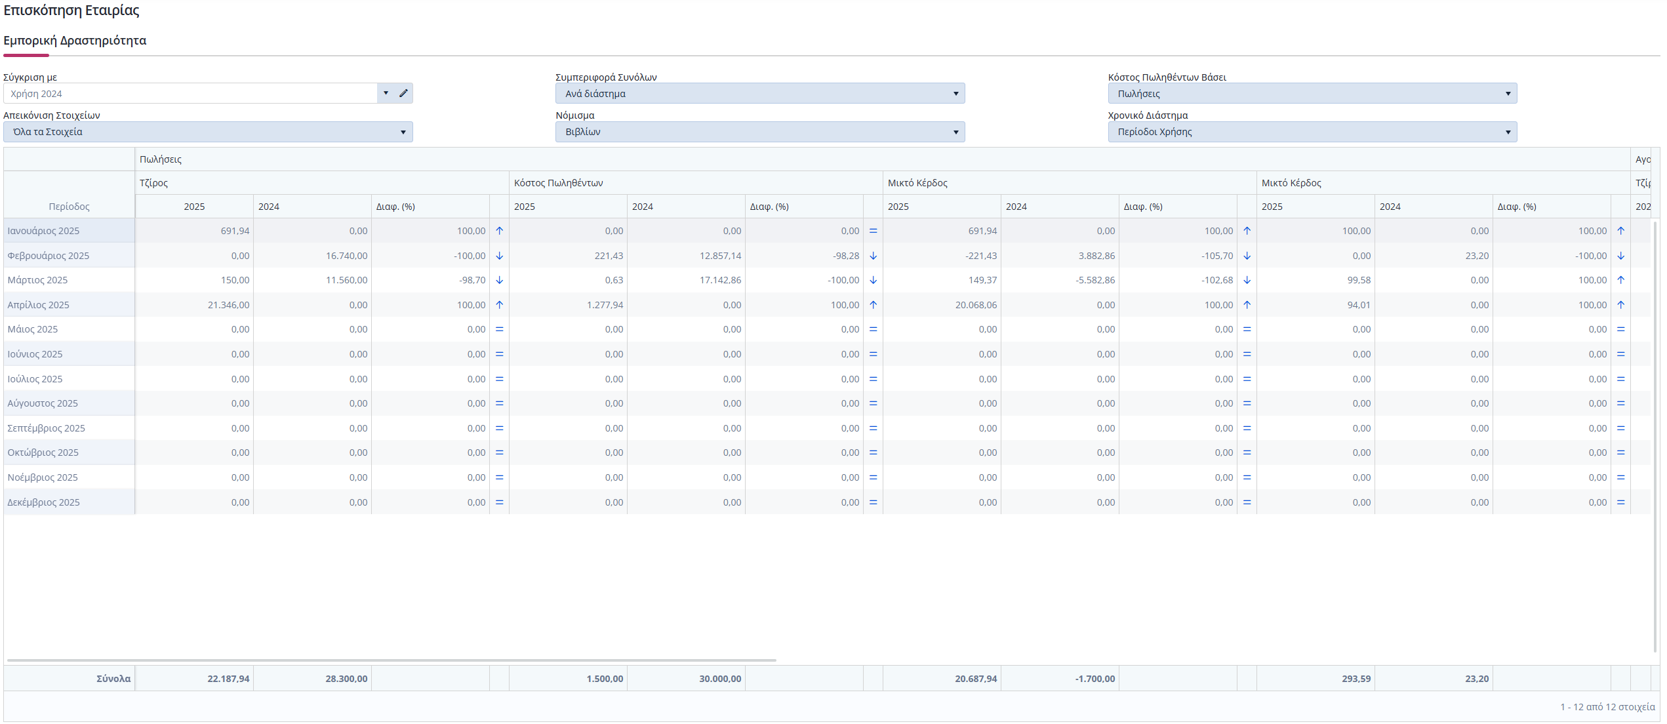Click the value 16.740,00 in Φεβρουάριος row
1667x724 pixels.
click(346, 256)
